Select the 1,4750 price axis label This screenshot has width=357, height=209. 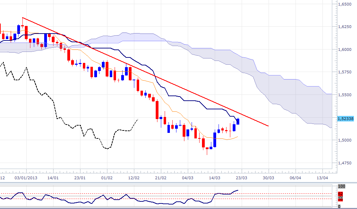click(x=345, y=163)
